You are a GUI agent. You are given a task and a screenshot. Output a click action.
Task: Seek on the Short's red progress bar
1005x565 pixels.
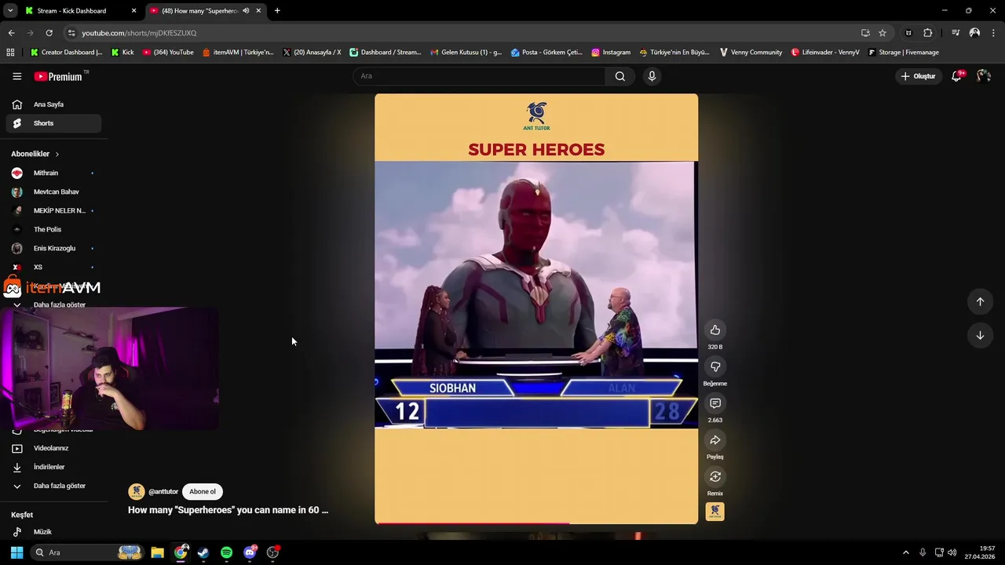[x=536, y=523]
